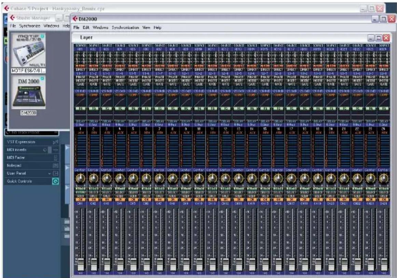Open the DM 2000 console thumbnail in Studio Manager
Image resolution: width=397 pixels, height=278 pixels.
coord(28,92)
